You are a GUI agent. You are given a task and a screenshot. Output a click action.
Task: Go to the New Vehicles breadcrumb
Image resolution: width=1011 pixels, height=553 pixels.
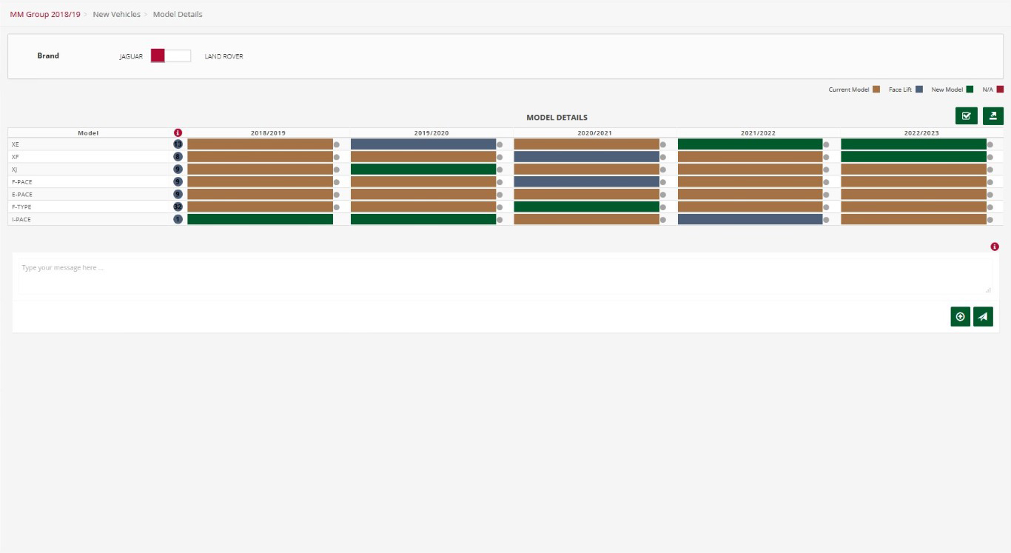click(116, 14)
